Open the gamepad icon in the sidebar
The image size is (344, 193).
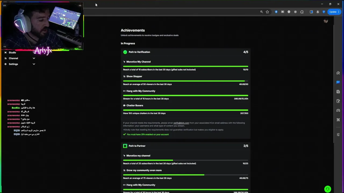pos(338,110)
